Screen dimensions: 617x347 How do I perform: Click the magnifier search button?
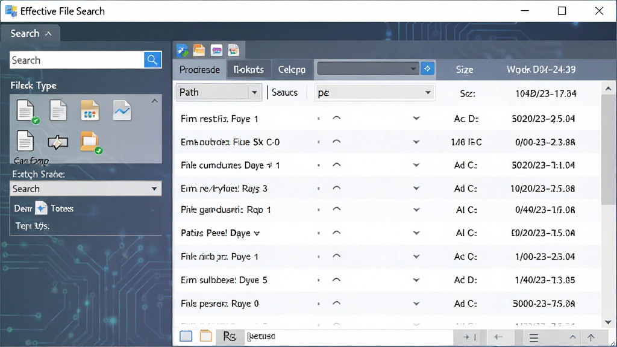152,60
